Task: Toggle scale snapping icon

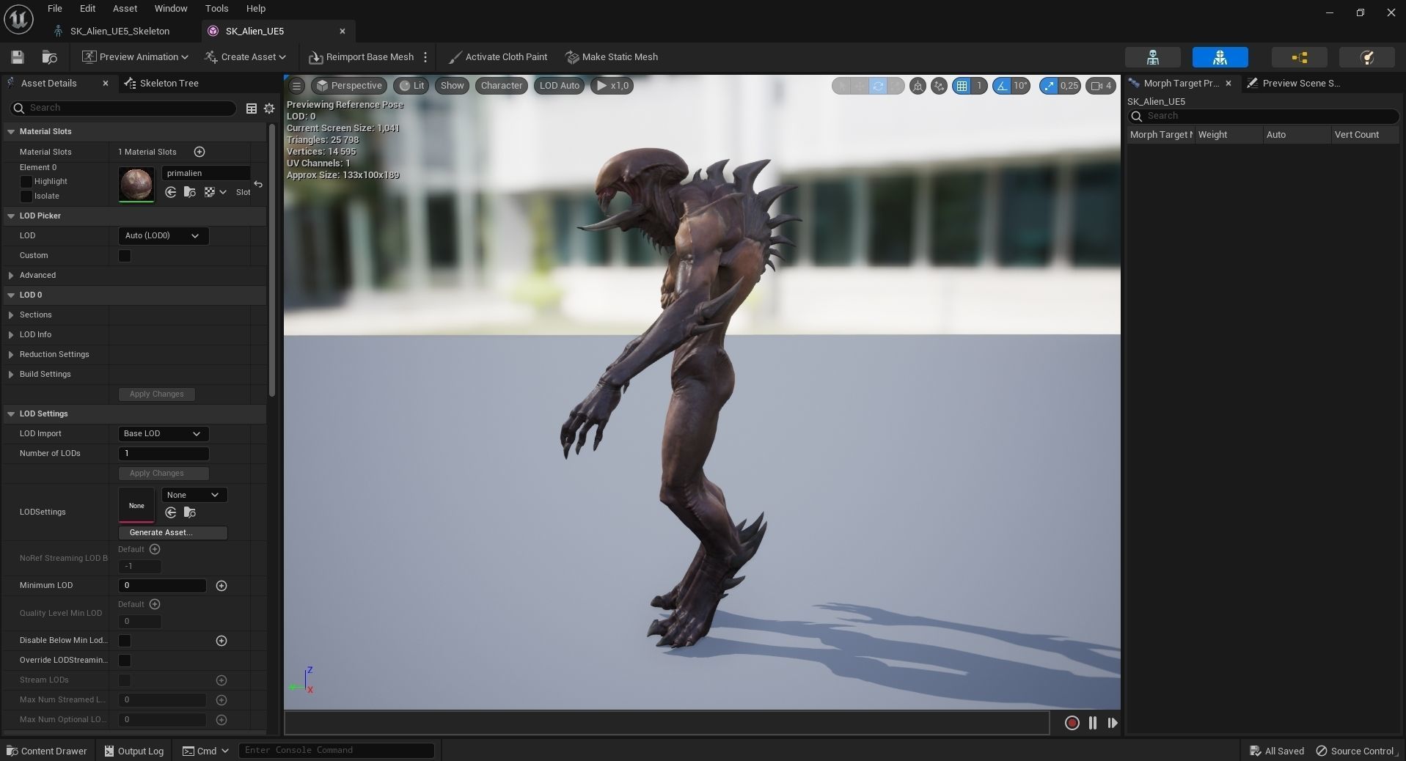Action: point(1049,86)
